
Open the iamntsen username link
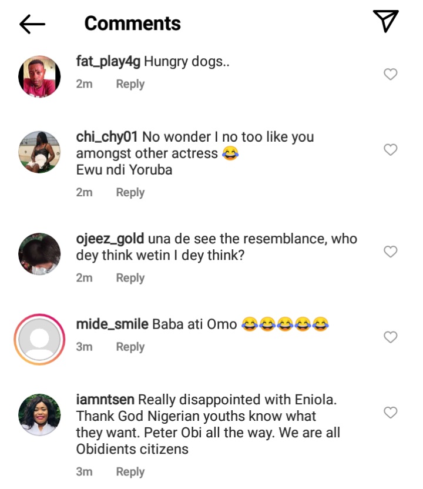106,400
